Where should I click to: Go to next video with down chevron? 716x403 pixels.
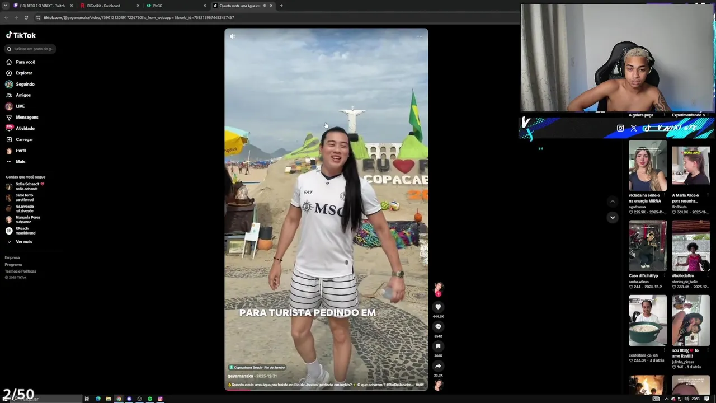tap(613, 217)
